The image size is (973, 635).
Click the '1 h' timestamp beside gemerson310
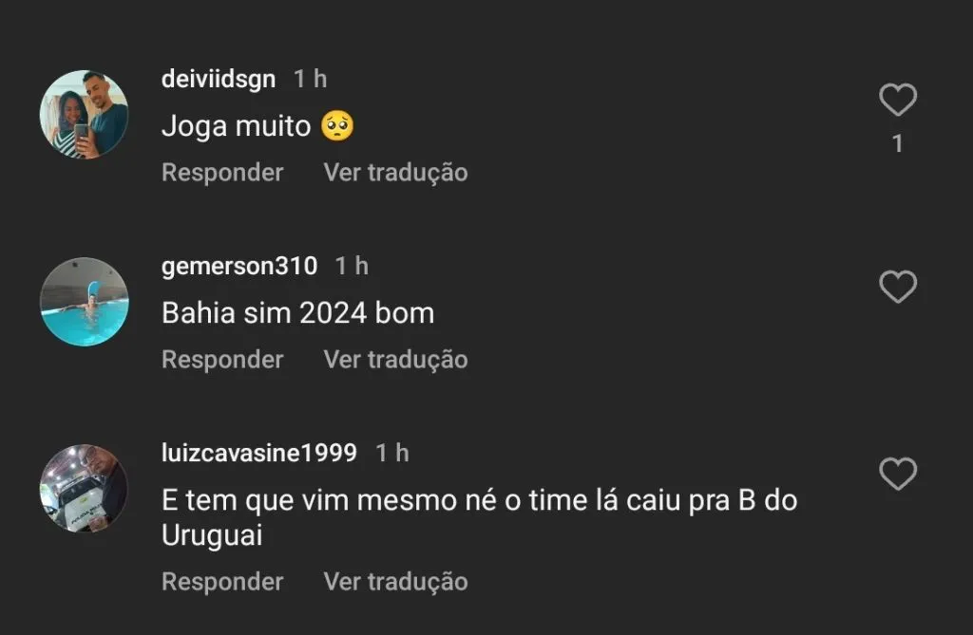tap(352, 266)
